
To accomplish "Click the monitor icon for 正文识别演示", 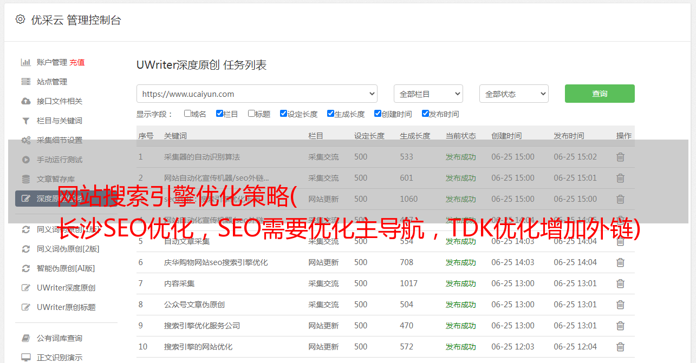I will (x=25, y=358).
